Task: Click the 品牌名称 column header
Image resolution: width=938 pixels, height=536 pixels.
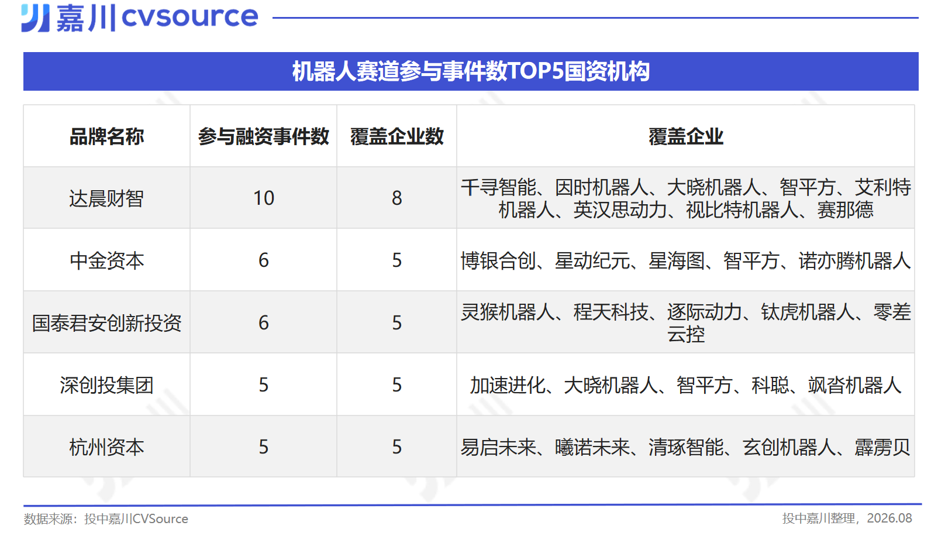Action: click(106, 136)
